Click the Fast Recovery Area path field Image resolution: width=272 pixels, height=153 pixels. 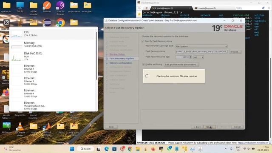click(x=201, y=52)
